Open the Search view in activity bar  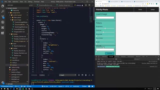[x=3, y=11]
